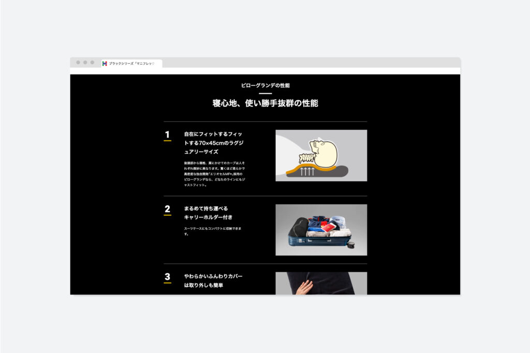Click the red close window dot
This screenshot has height=353, width=530.
click(x=78, y=63)
